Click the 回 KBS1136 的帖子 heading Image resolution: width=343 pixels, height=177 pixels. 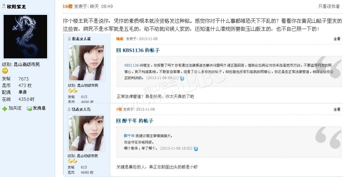[138, 50]
